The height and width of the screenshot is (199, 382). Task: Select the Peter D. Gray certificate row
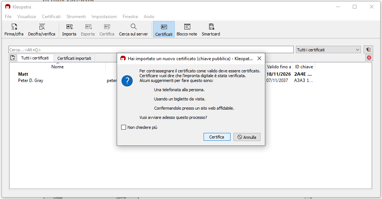pos(31,80)
